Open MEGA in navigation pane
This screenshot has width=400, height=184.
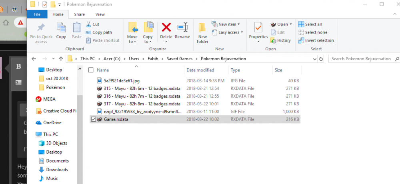coord(46,99)
